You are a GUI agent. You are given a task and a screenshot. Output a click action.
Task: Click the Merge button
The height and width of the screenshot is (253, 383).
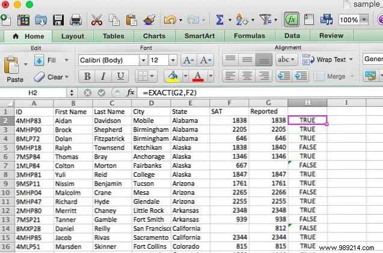tap(334, 77)
